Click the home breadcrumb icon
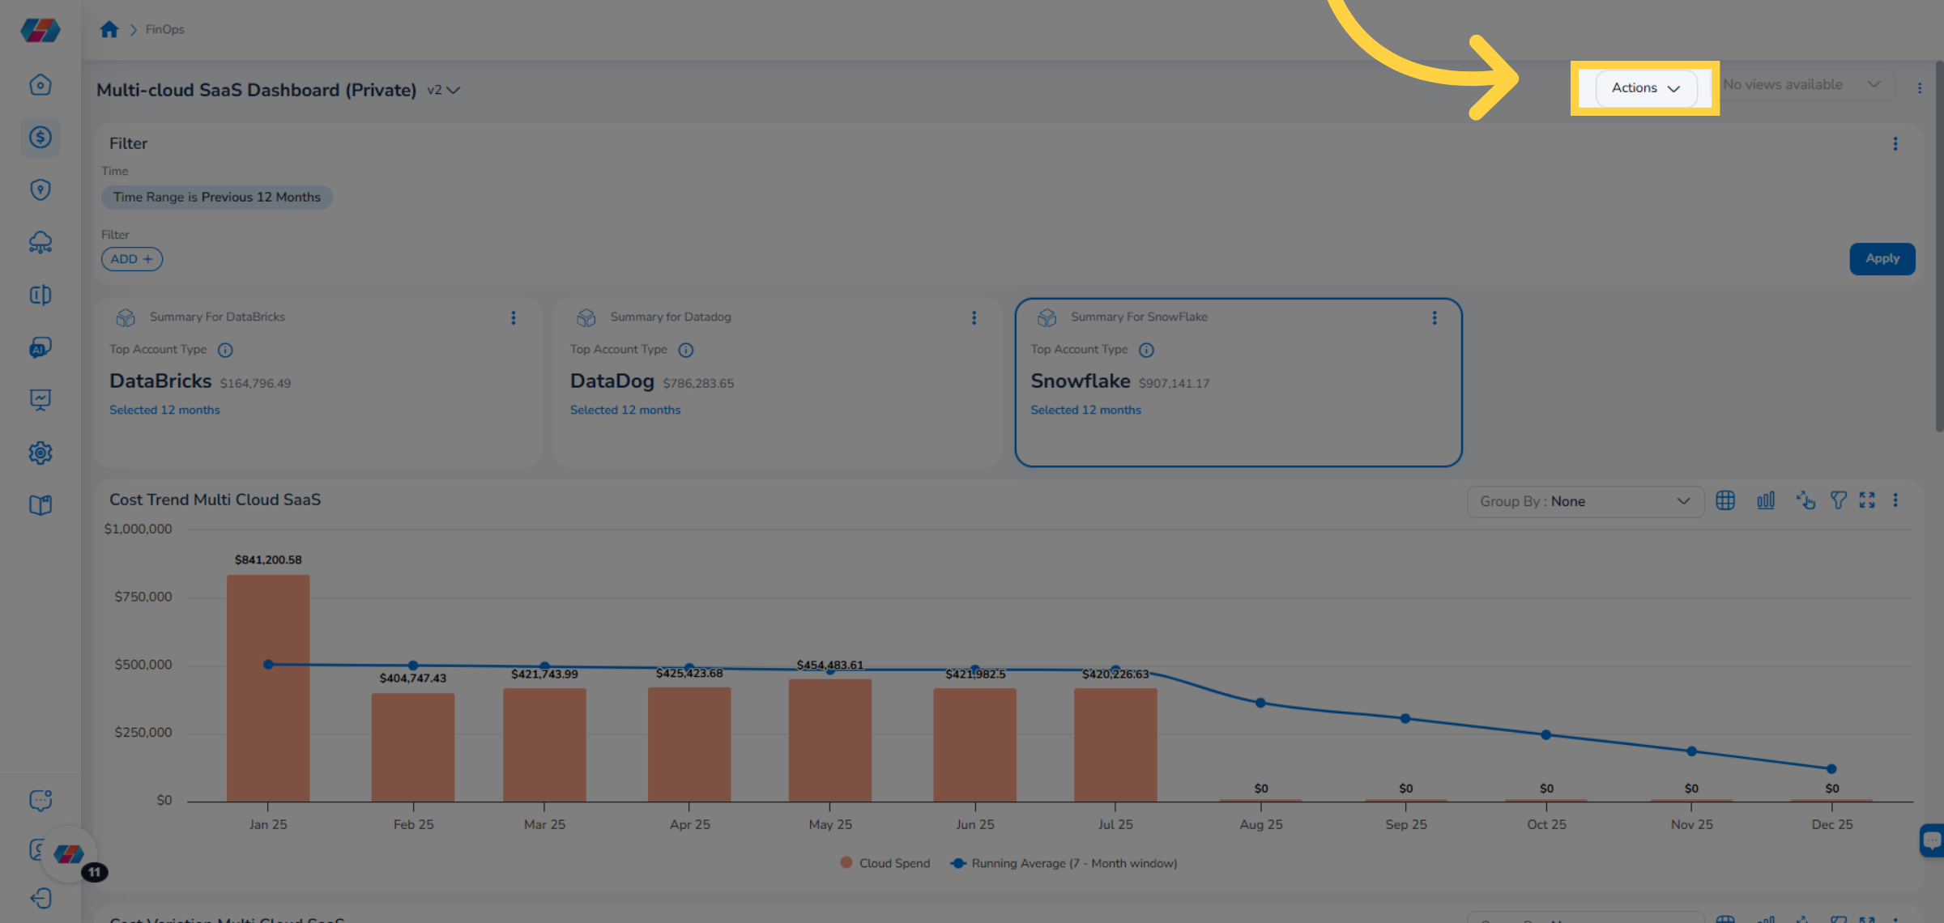1944x923 pixels. (x=109, y=30)
